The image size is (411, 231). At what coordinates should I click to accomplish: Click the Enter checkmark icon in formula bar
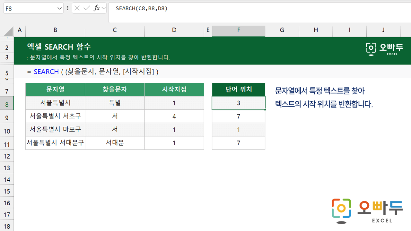(x=86, y=8)
